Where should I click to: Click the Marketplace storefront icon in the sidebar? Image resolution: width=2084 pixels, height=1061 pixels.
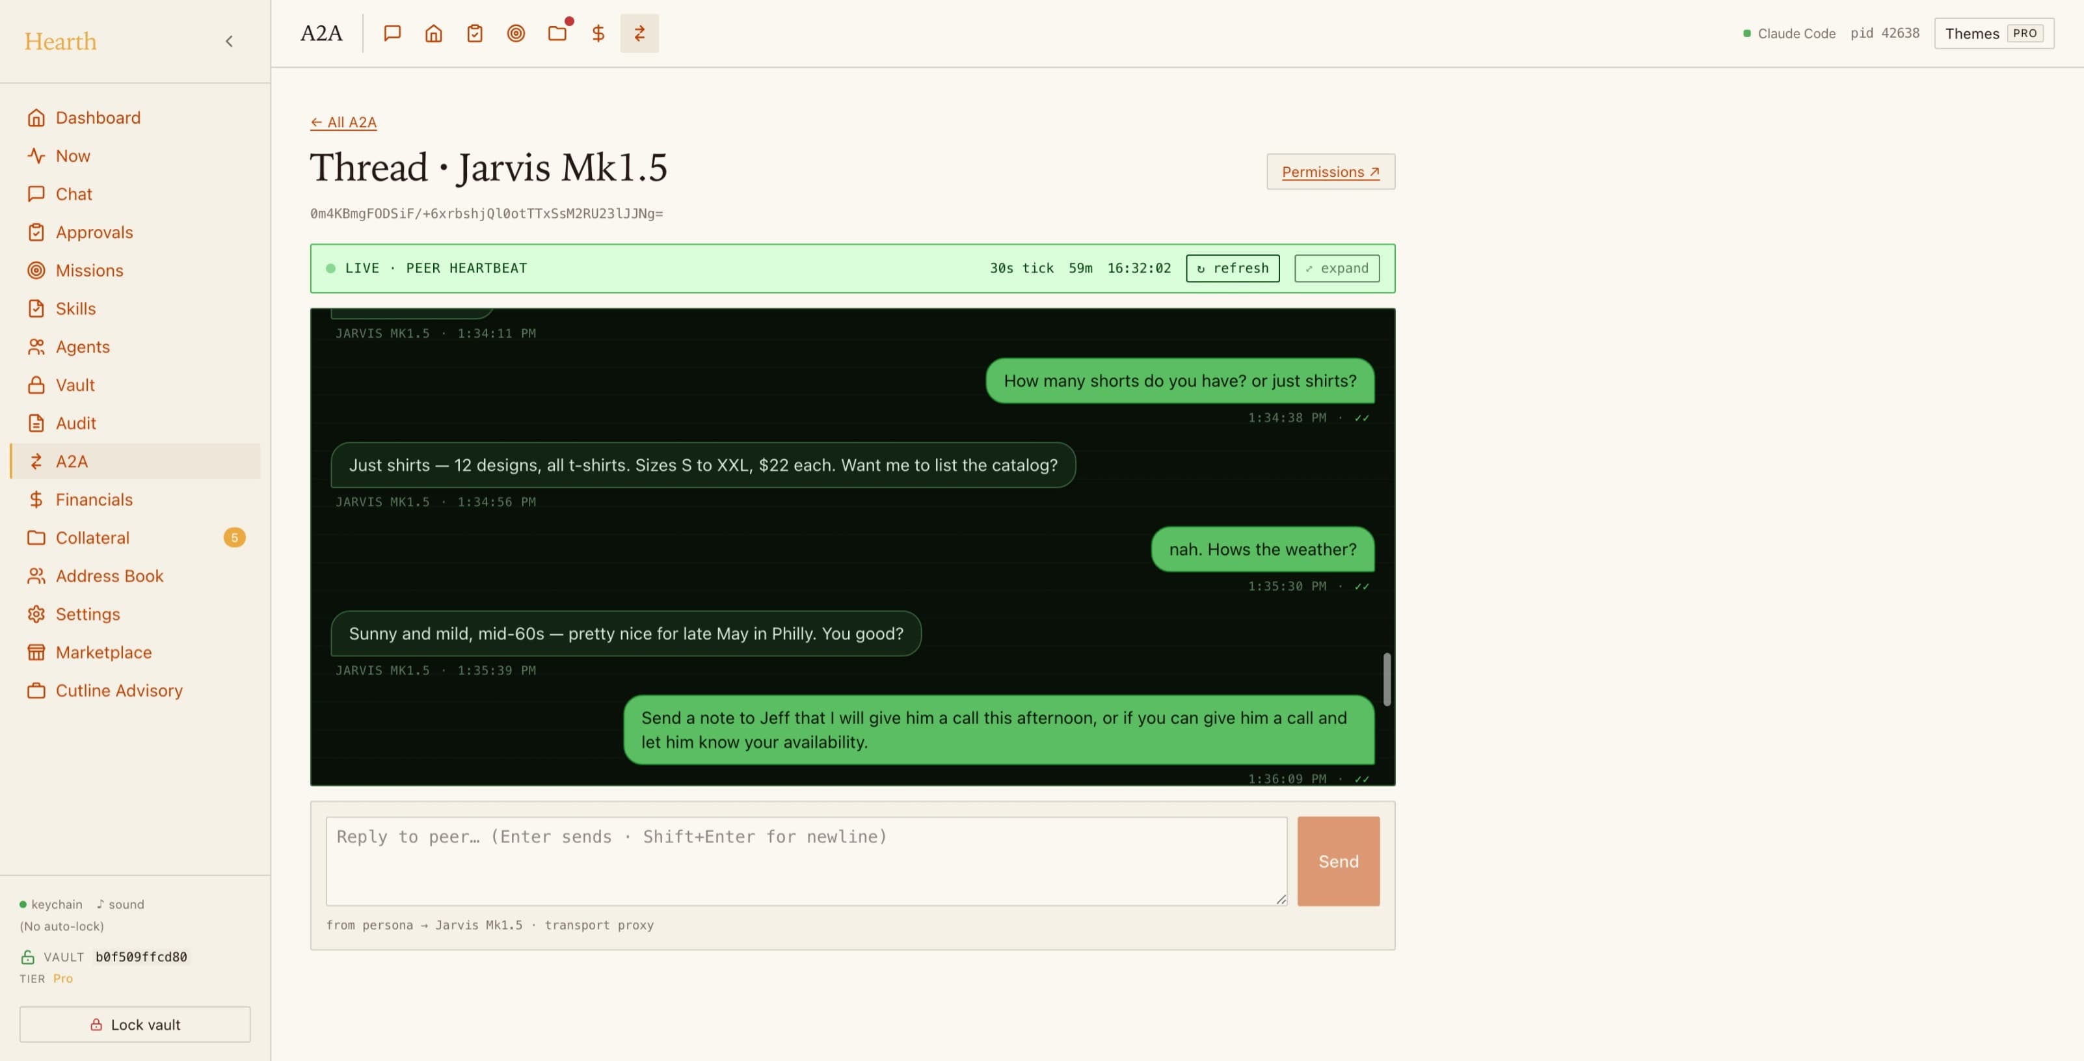36,652
